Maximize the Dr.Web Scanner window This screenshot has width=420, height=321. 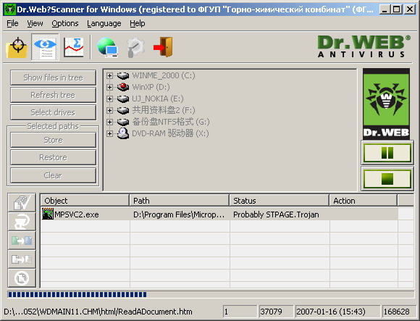397,9
